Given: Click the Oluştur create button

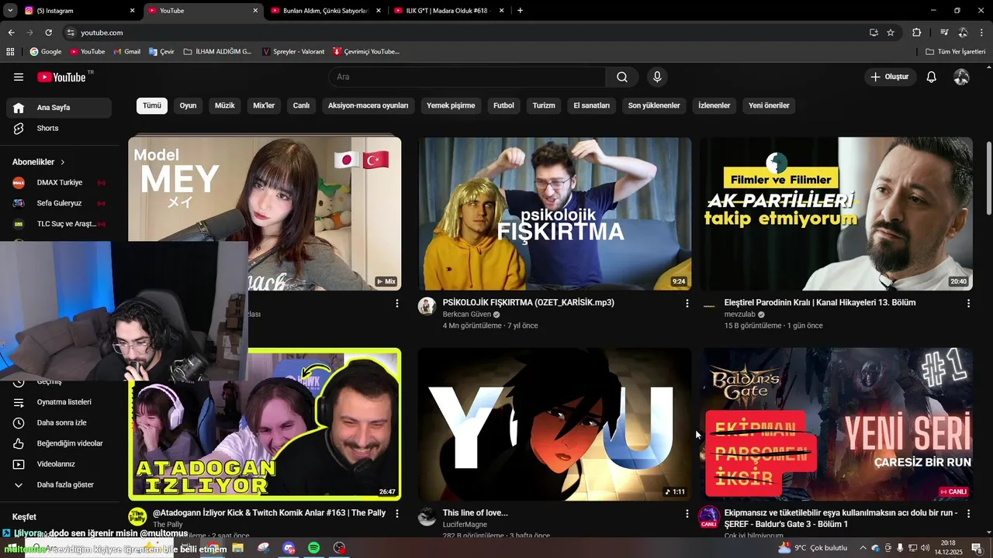Looking at the screenshot, I should [890, 77].
